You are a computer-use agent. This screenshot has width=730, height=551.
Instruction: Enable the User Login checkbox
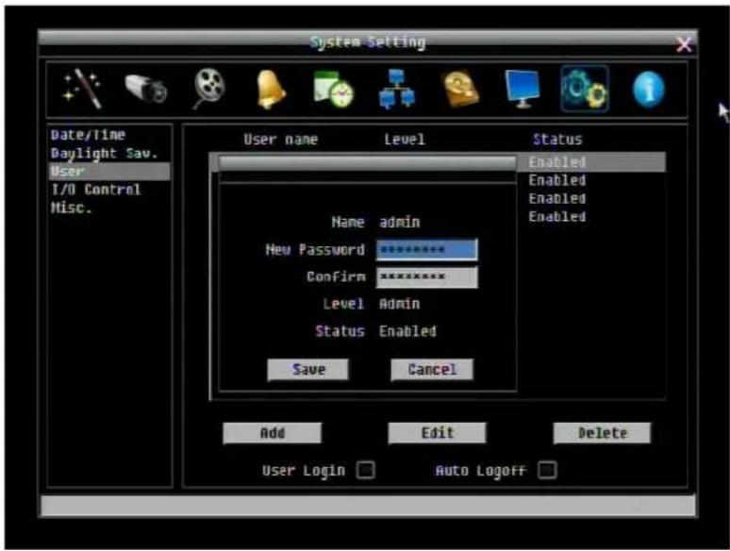click(x=365, y=470)
